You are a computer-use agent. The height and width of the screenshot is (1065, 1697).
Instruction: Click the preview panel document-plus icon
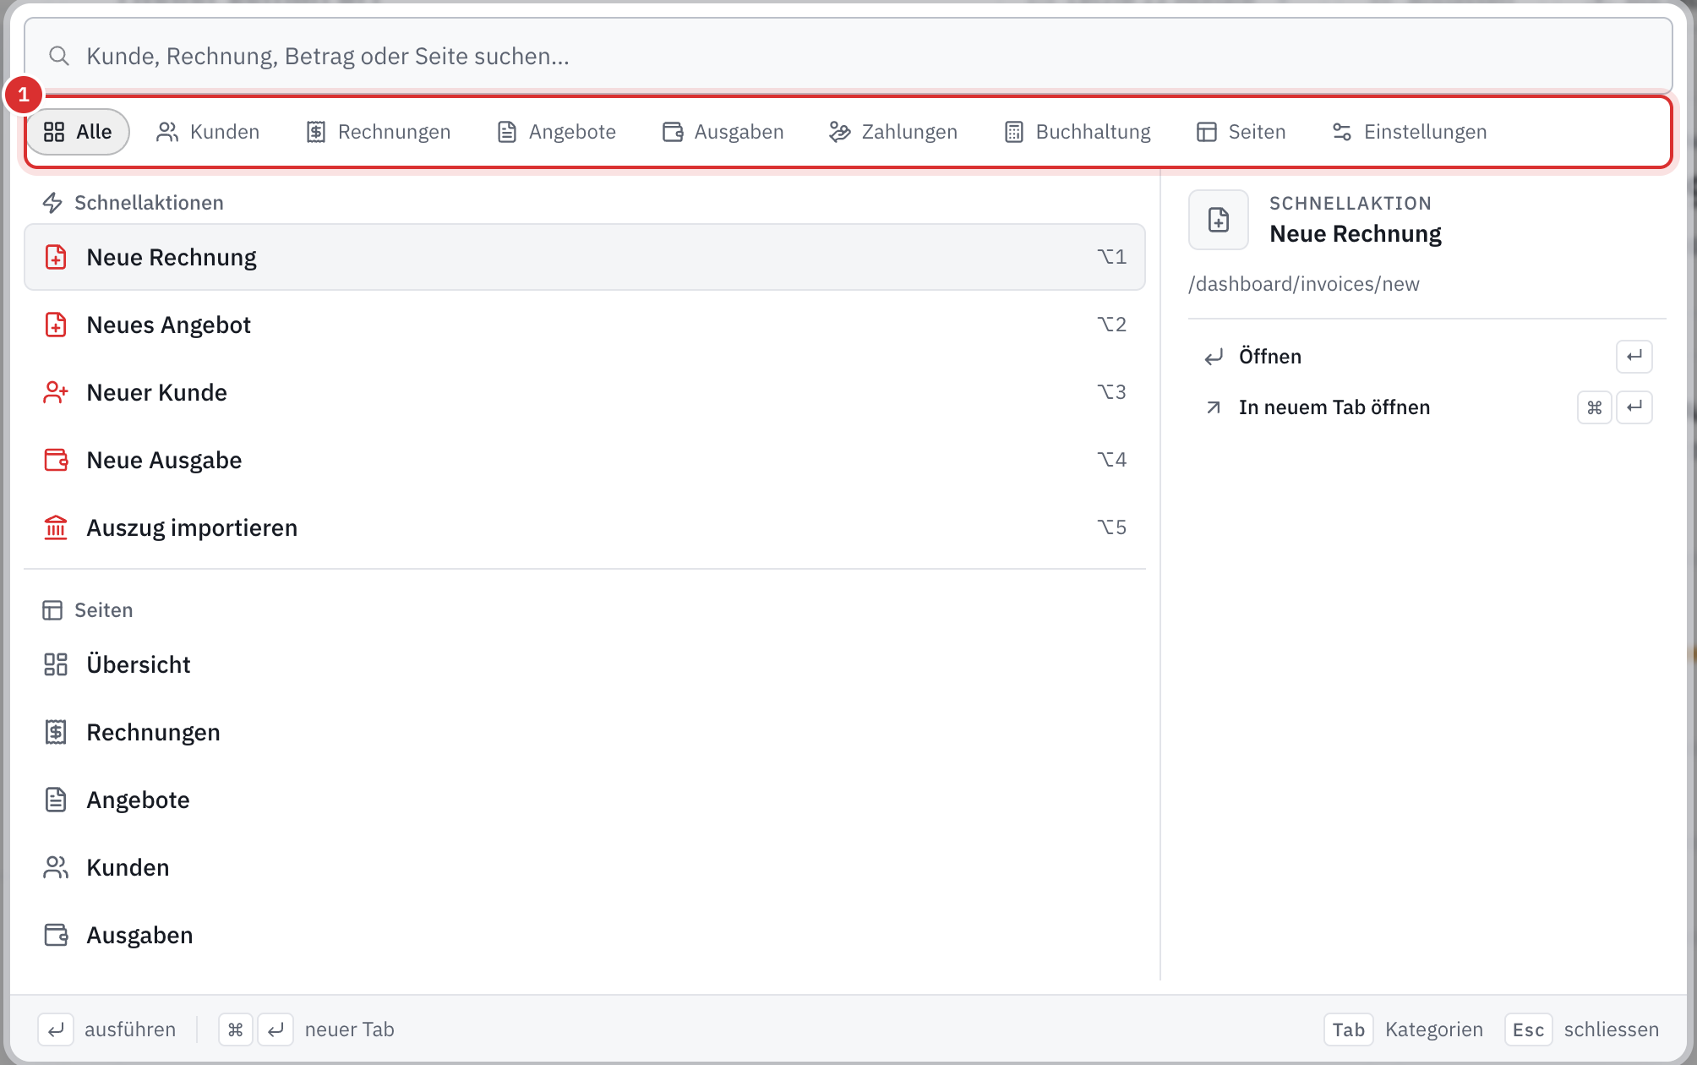[x=1219, y=220]
